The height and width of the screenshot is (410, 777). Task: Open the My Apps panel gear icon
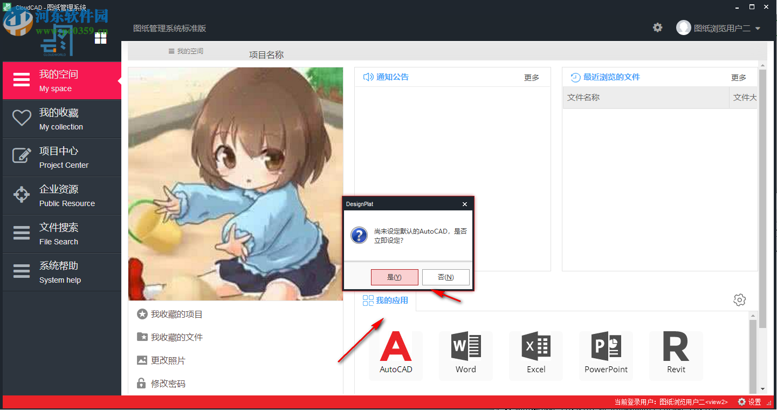[x=739, y=299]
